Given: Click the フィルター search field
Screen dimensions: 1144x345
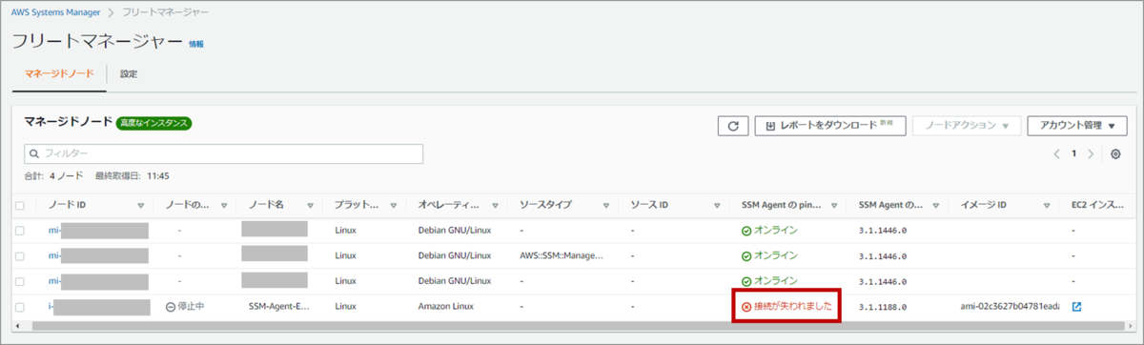Looking at the screenshot, I should pyautogui.click(x=223, y=153).
